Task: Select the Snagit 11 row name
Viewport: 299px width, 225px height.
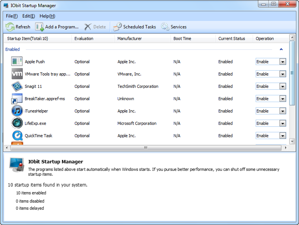Action: pos(33,86)
